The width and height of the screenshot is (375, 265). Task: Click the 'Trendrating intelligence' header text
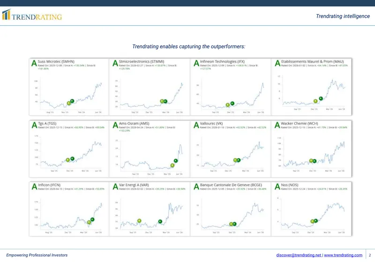pyautogui.click(x=343, y=16)
